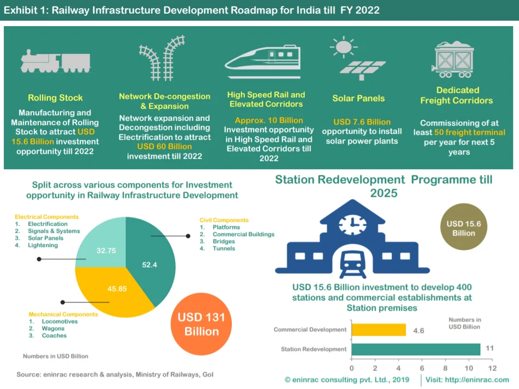Click the orange USD 131 Billion circle

(201, 324)
